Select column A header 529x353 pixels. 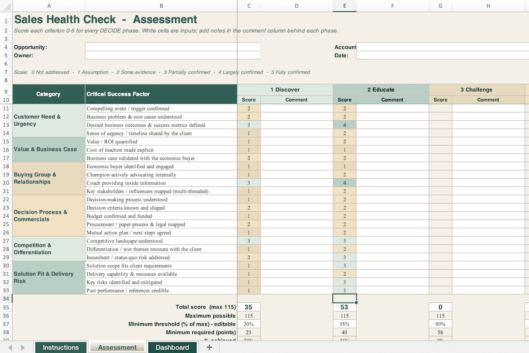pos(49,6)
